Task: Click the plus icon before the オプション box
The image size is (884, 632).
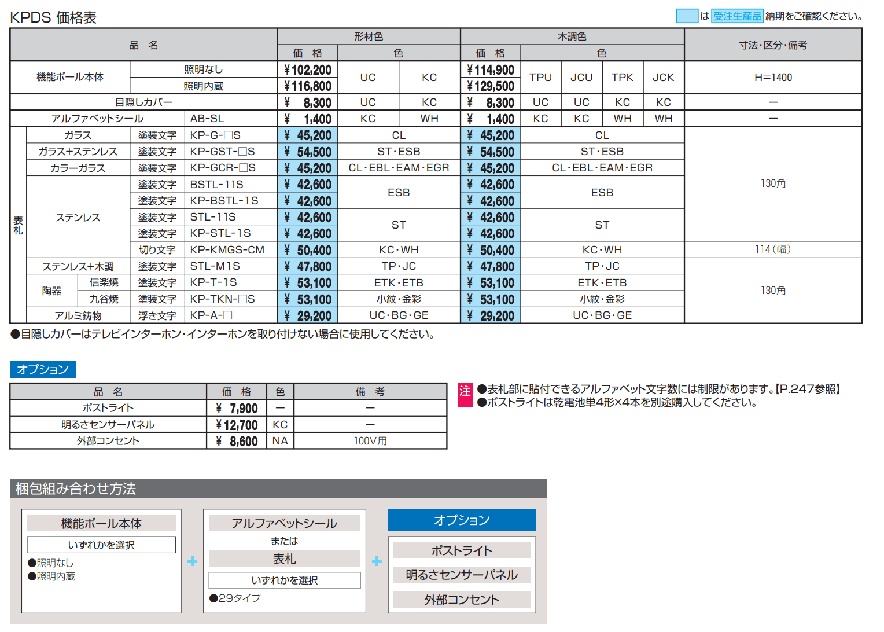Action: click(x=377, y=561)
